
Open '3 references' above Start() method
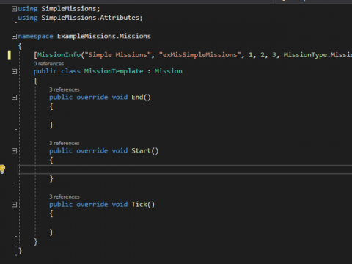(65, 143)
